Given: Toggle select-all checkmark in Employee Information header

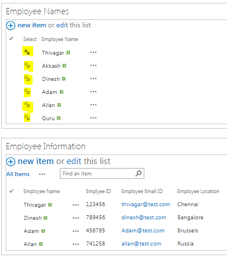Looking at the screenshot, I should tap(11, 191).
